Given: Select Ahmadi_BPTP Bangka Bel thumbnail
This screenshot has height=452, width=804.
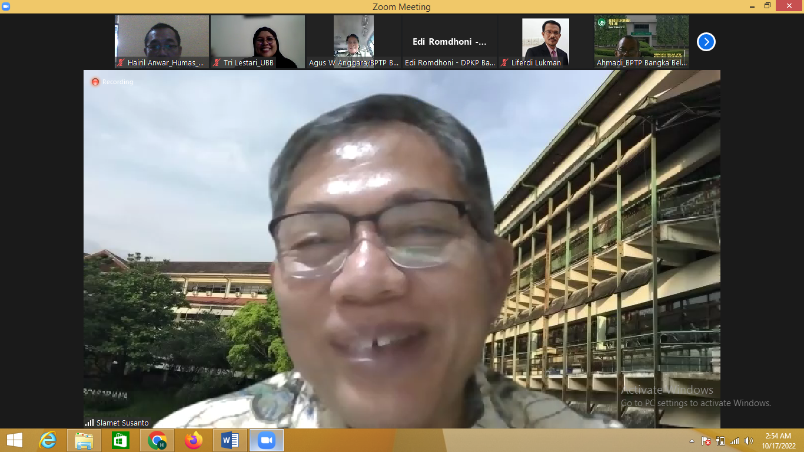Looking at the screenshot, I should pos(642,42).
